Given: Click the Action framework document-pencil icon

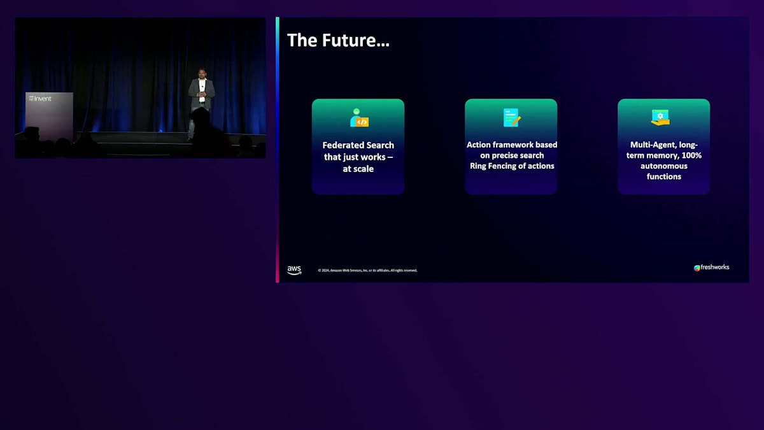Looking at the screenshot, I should pos(512,117).
